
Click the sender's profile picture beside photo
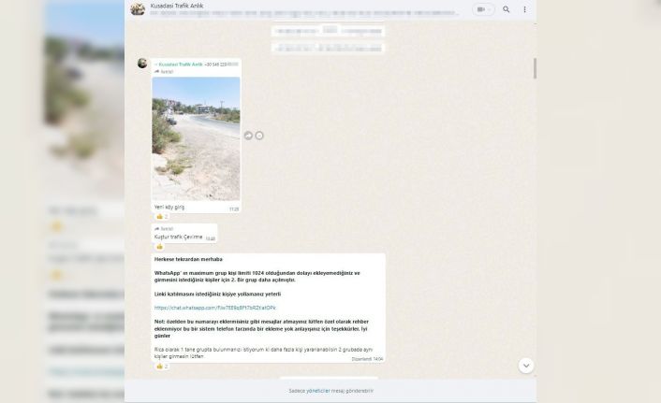[x=142, y=64]
